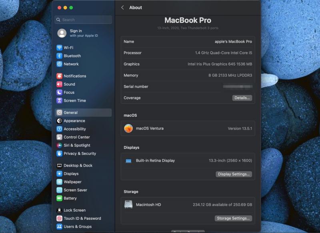Click the Bluetooth sidebar icon
This screenshot has width=320, height=233.
[x=59, y=56]
